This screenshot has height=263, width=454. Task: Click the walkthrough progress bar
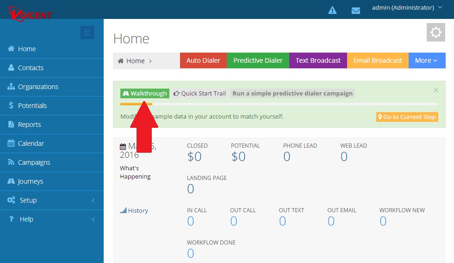[279, 104]
